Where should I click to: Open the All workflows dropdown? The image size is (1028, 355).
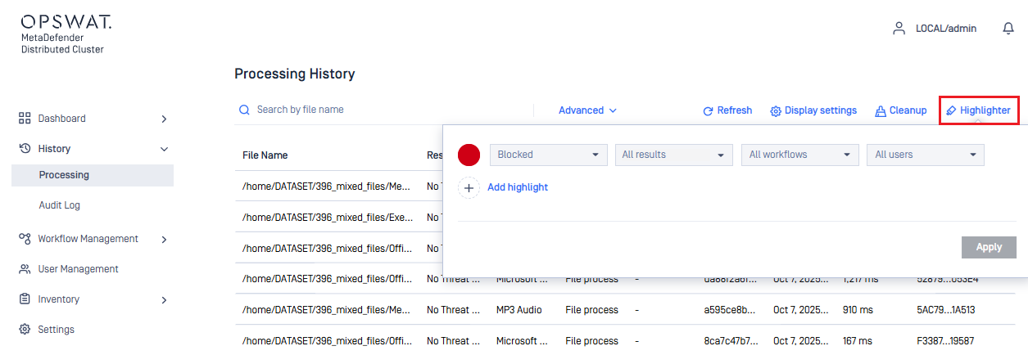(x=799, y=155)
